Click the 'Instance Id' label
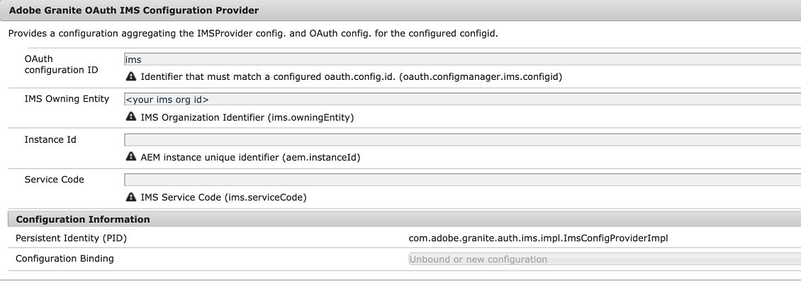Viewport: 801px width, 294px height. point(50,139)
